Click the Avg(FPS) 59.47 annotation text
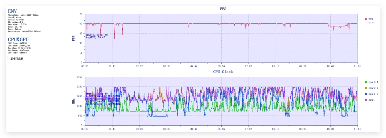Screen dimensions: 386x138 (95, 37)
